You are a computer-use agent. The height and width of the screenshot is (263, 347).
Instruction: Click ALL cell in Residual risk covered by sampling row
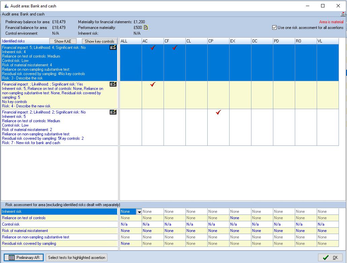pos(131,243)
